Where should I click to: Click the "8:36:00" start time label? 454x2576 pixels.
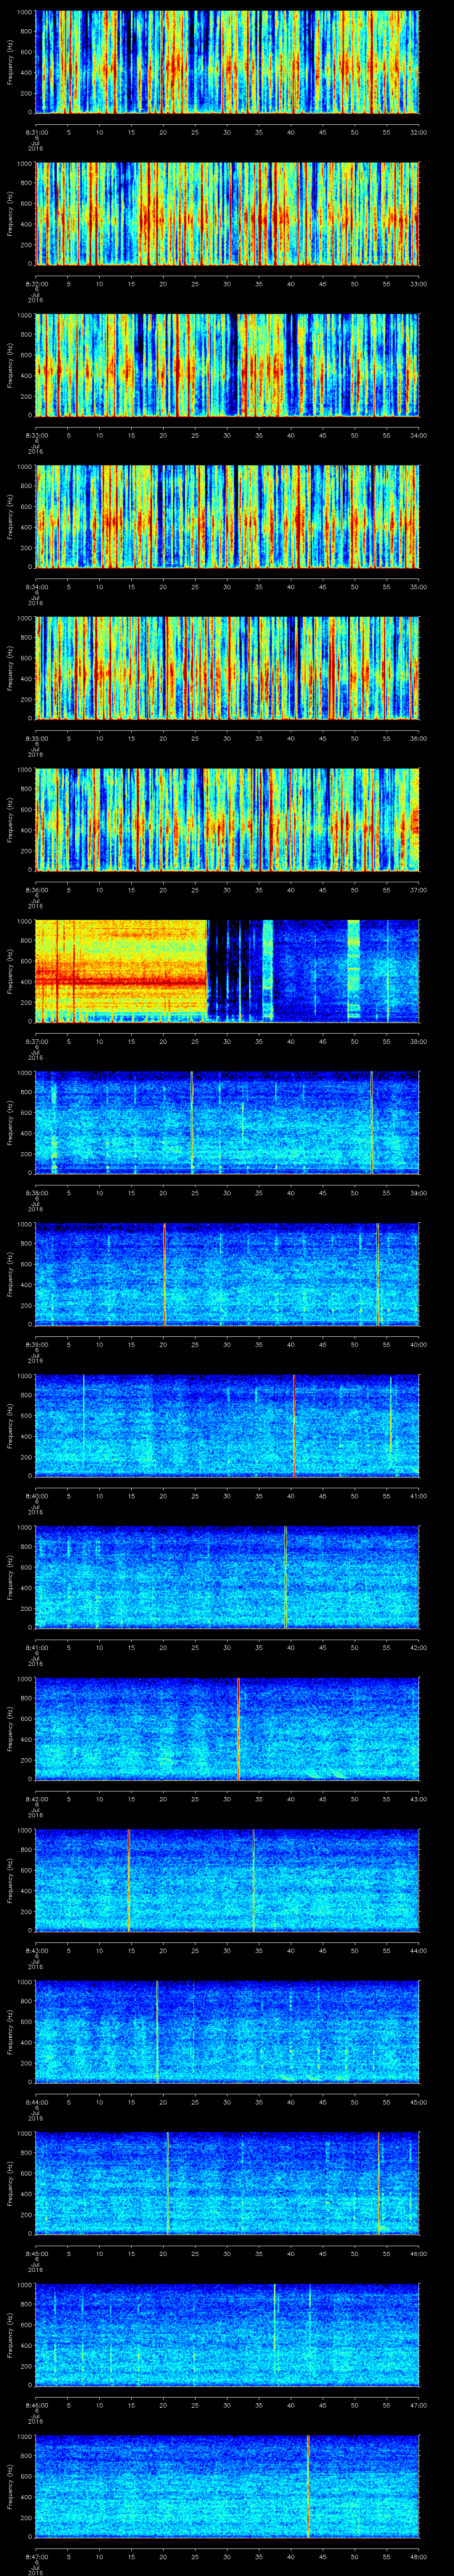pyautogui.click(x=36, y=890)
